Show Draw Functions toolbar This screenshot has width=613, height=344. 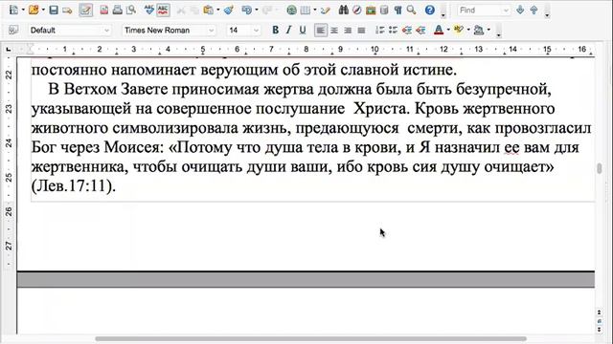tap(325, 11)
